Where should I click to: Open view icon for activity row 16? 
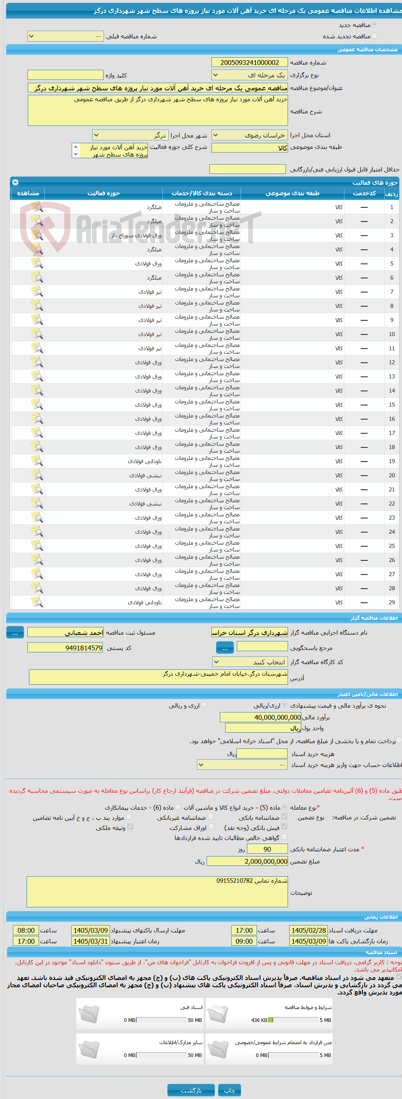37,419
